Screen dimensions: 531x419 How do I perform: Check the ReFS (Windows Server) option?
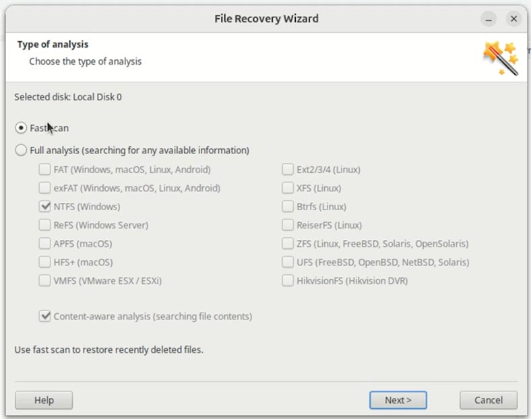44,225
